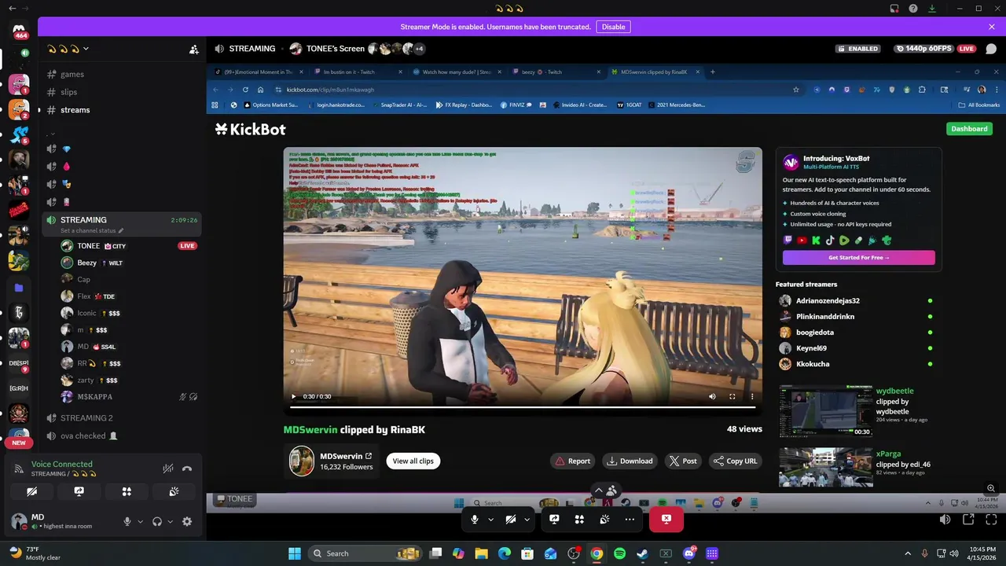The image size is (1006, 566).
Task: Click Copy URL under the clip
Action: click(735, 461)
